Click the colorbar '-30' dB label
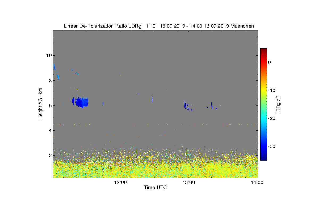The width and height of the screenshot is (319, 212). (x=272, y=147)
